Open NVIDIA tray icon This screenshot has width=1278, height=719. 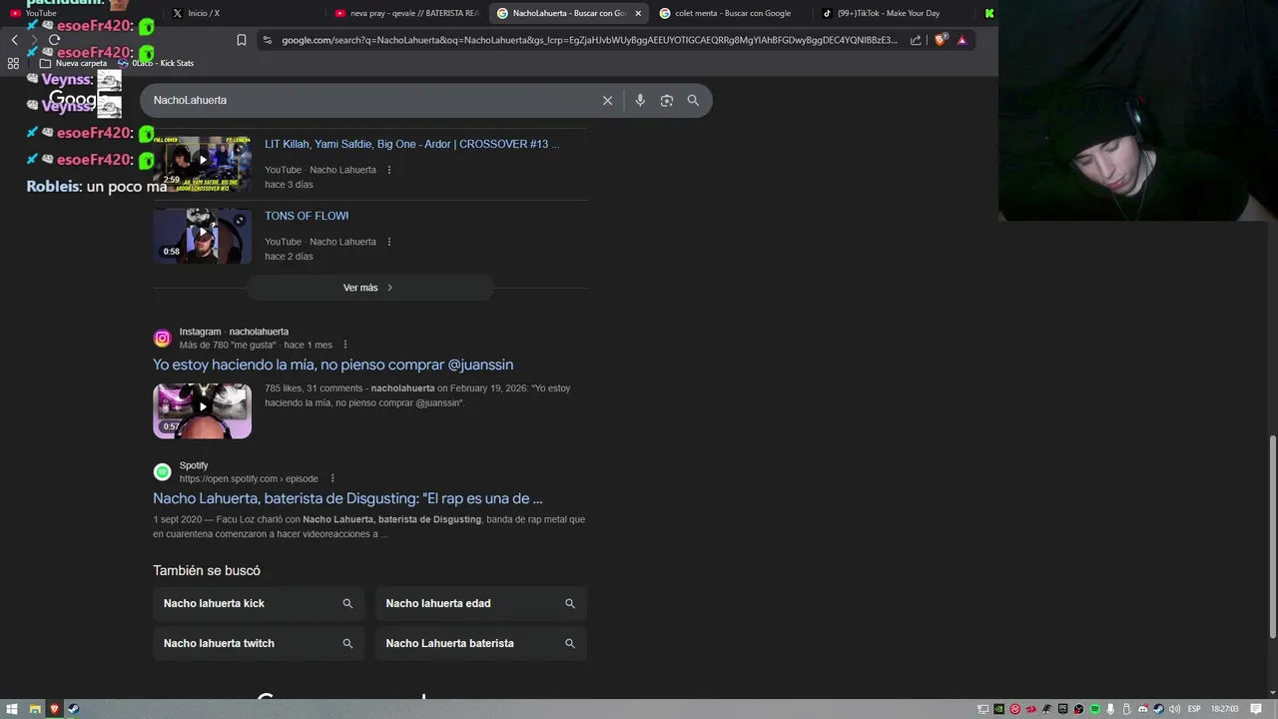(998, 709)
